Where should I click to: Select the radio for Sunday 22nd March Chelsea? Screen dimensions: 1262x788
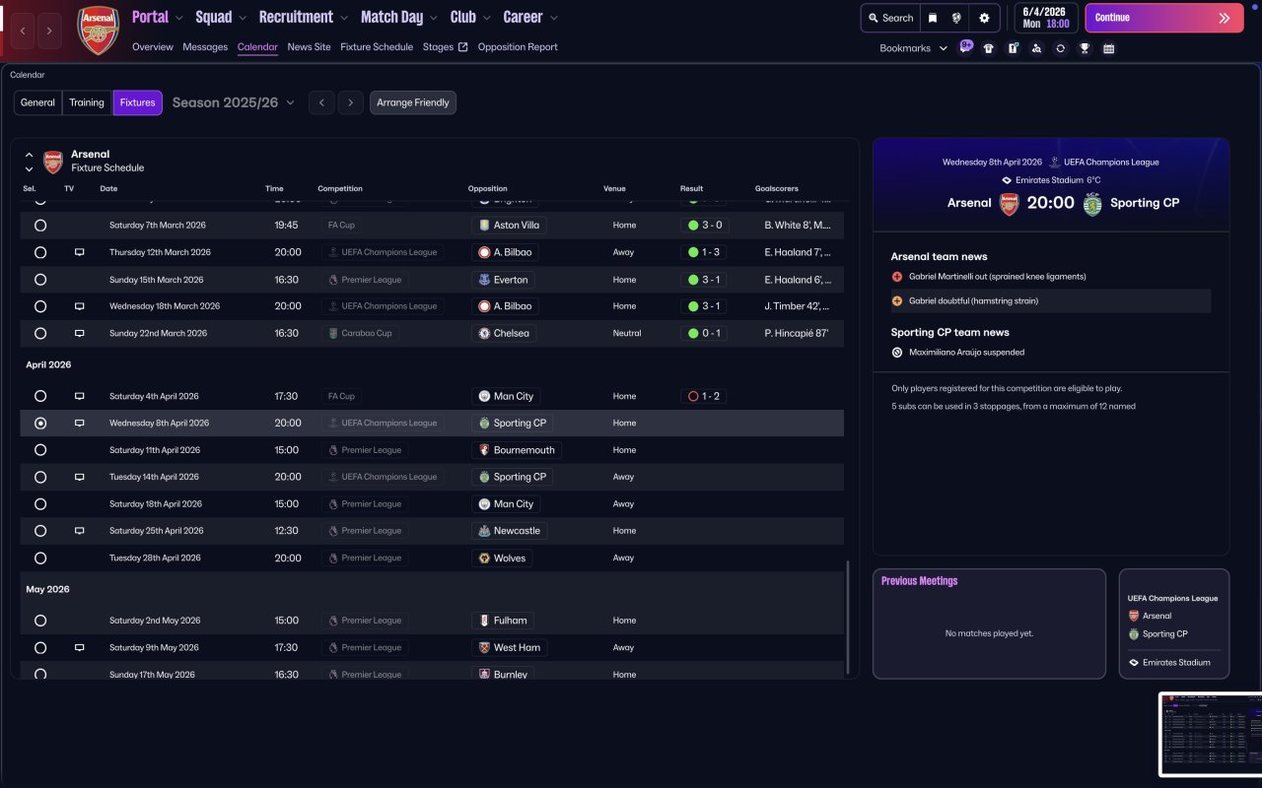point(40,333)
